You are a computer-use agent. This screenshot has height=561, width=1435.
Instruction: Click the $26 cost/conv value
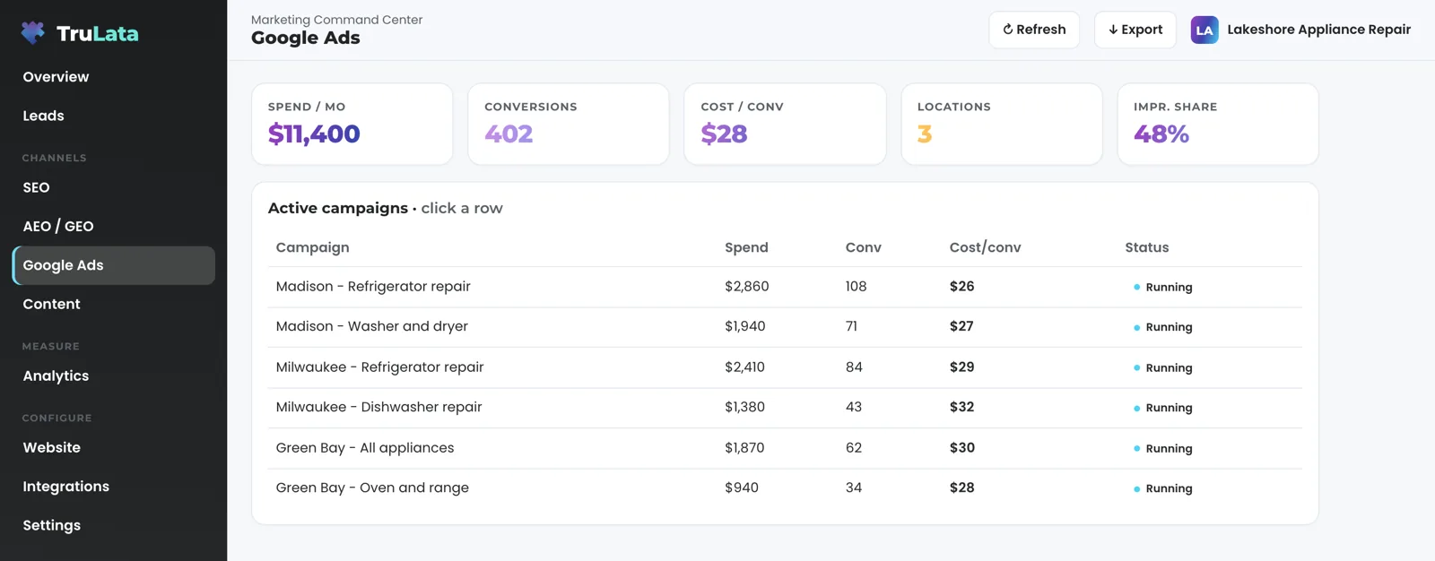point(961,287)
